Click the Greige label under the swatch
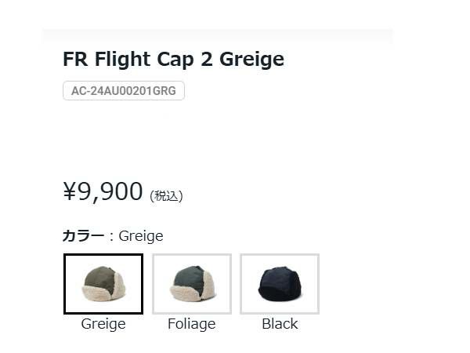This screenshot has width=470, height=353. pos(103,324)
